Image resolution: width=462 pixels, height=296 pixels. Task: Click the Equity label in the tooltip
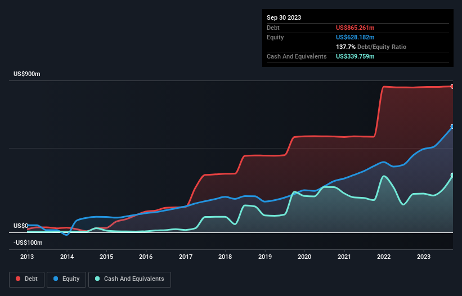coord(275,37)
